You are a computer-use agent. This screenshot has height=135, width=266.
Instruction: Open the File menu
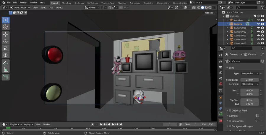tap(9, 3)
